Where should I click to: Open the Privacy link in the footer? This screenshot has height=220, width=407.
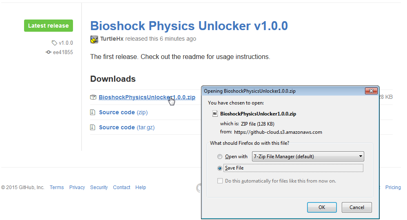click(77, 187)
